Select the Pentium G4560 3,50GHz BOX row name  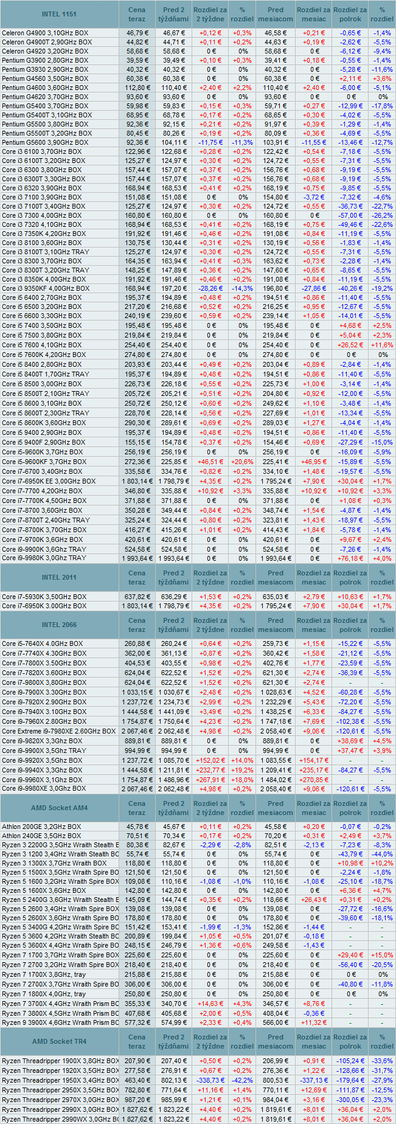[44, 78]
